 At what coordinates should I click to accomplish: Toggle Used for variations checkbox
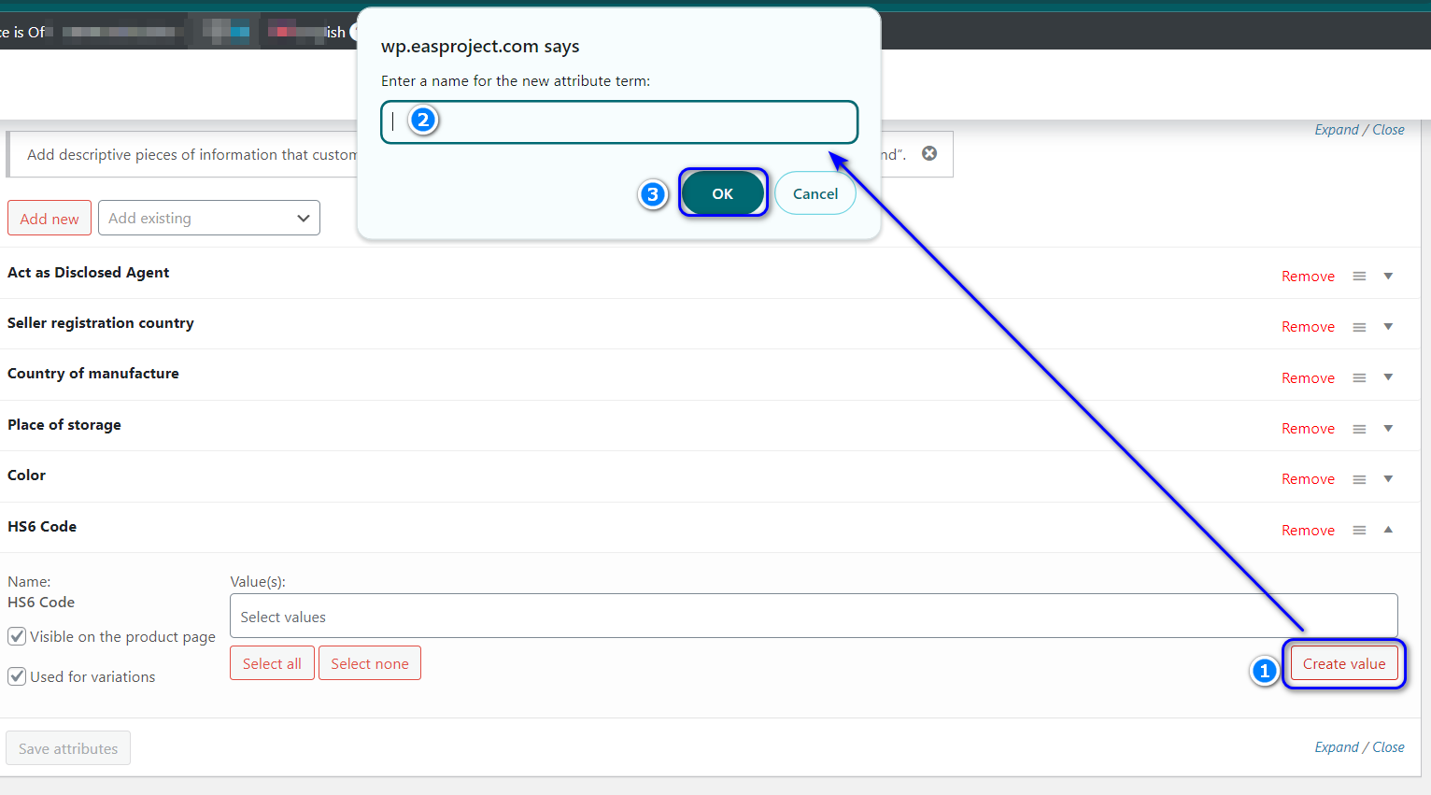pos(17,676)
